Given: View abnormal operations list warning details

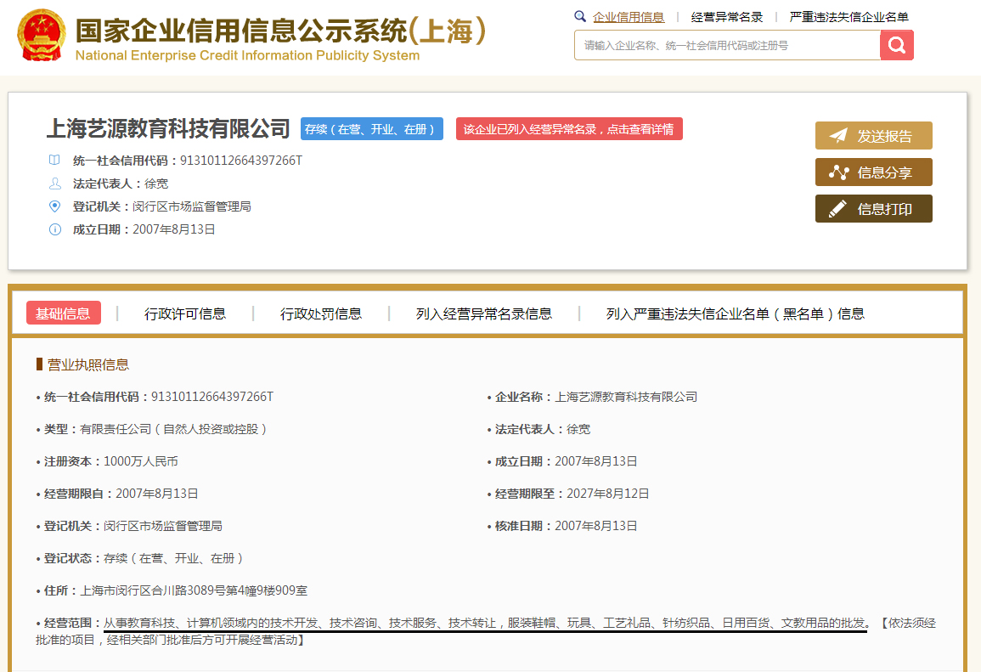Looking at the screenshot, I should coord(568,129).
